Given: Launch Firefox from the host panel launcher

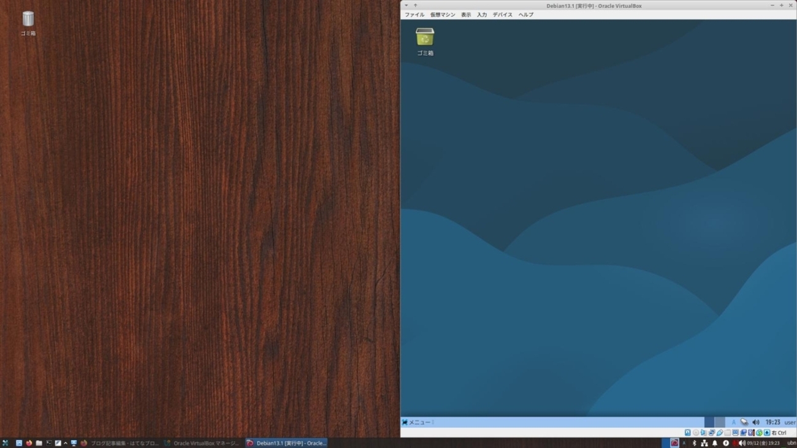Looking at the screenshot, I should click(29, 443).
